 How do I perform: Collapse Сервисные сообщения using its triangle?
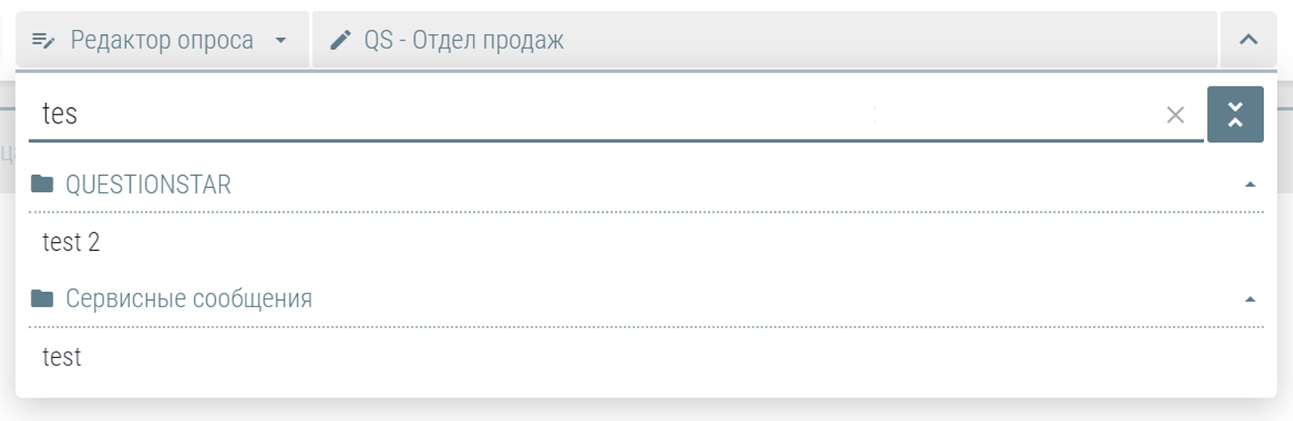(1250, 299)
